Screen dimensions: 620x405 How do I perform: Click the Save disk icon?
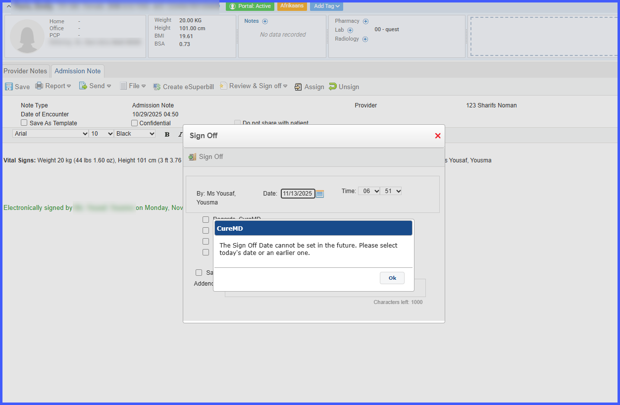9,87
